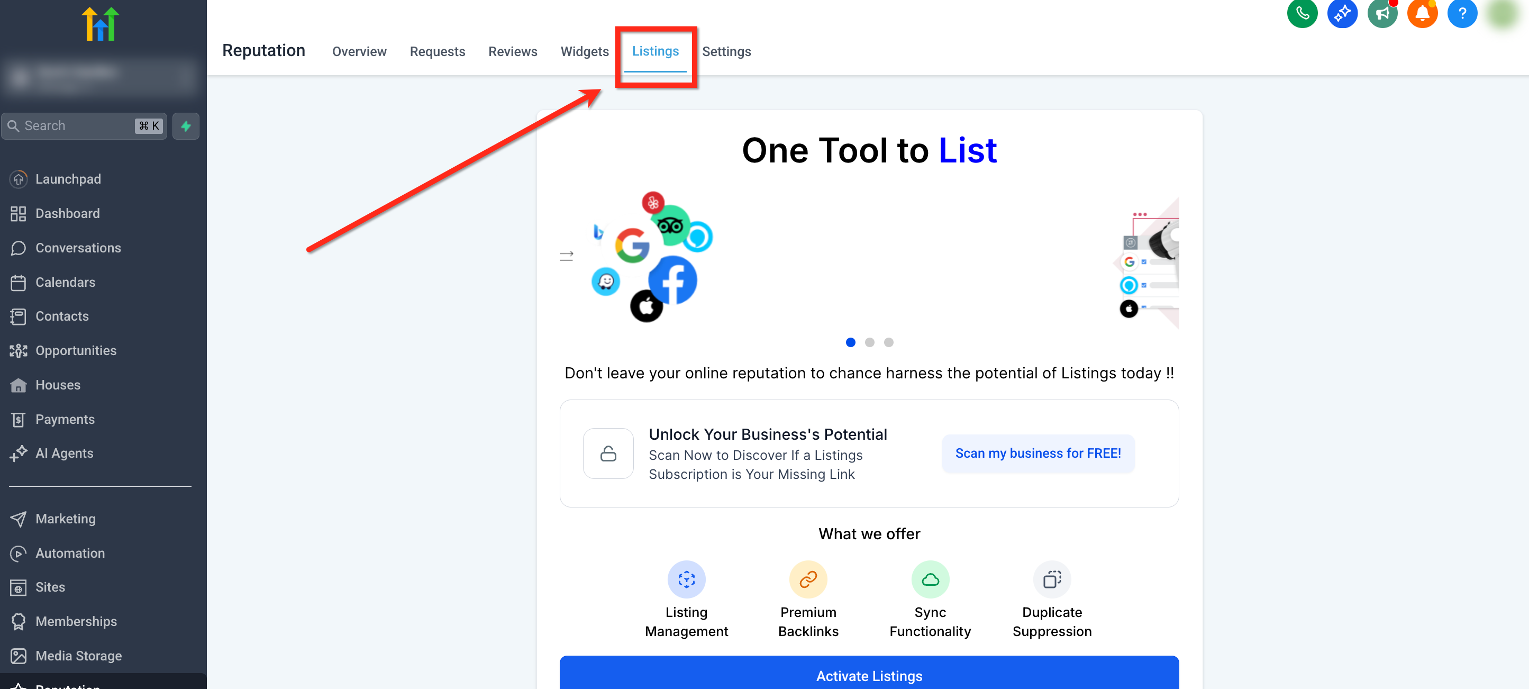
Task: Click Scan my business for FREE!
Action: click(1037, 454)
